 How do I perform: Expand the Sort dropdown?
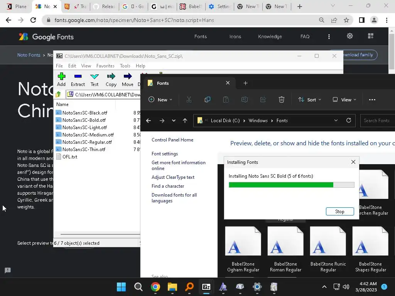click(310, 100)
